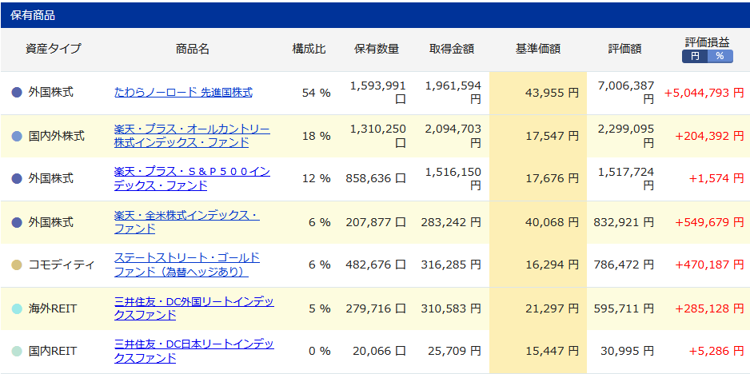Click the 20,066 口 holding quantity
Screen dimensions: 750x374
pos(380,352)
